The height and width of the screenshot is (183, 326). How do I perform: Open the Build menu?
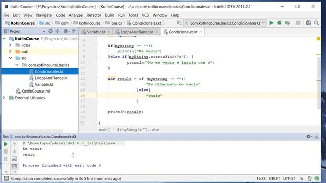110,15
